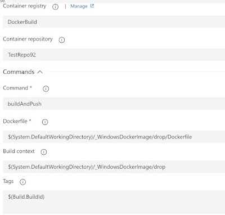Click the Command field label

pyautogui.click(x=15, y=88)
